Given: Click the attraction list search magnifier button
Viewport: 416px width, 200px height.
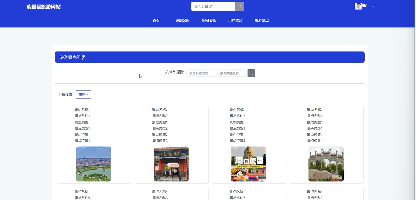Looking at the screenshot, I should click(251, 73).
